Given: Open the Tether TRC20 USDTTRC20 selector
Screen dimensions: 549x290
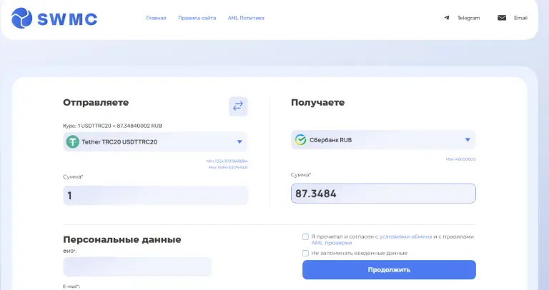Looking at the screenshot, I should coord(155,141).
